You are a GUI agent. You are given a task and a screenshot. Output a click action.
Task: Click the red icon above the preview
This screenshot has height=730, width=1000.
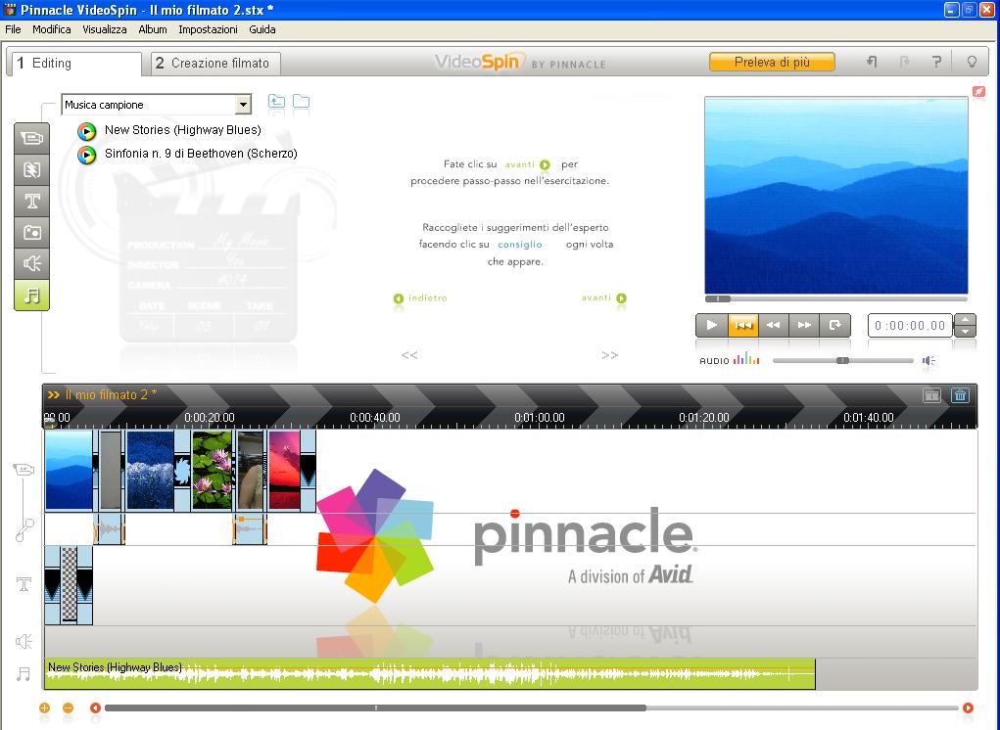(x=978, y=92)
